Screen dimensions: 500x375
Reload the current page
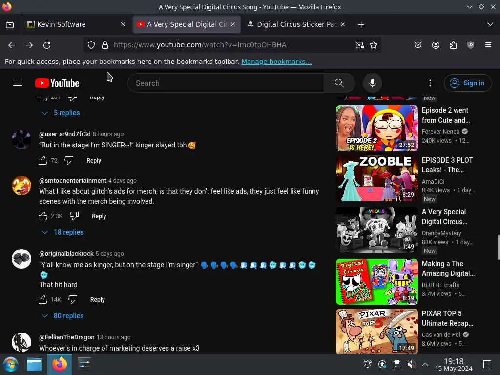pyautogui.click(x=47, y=45)
